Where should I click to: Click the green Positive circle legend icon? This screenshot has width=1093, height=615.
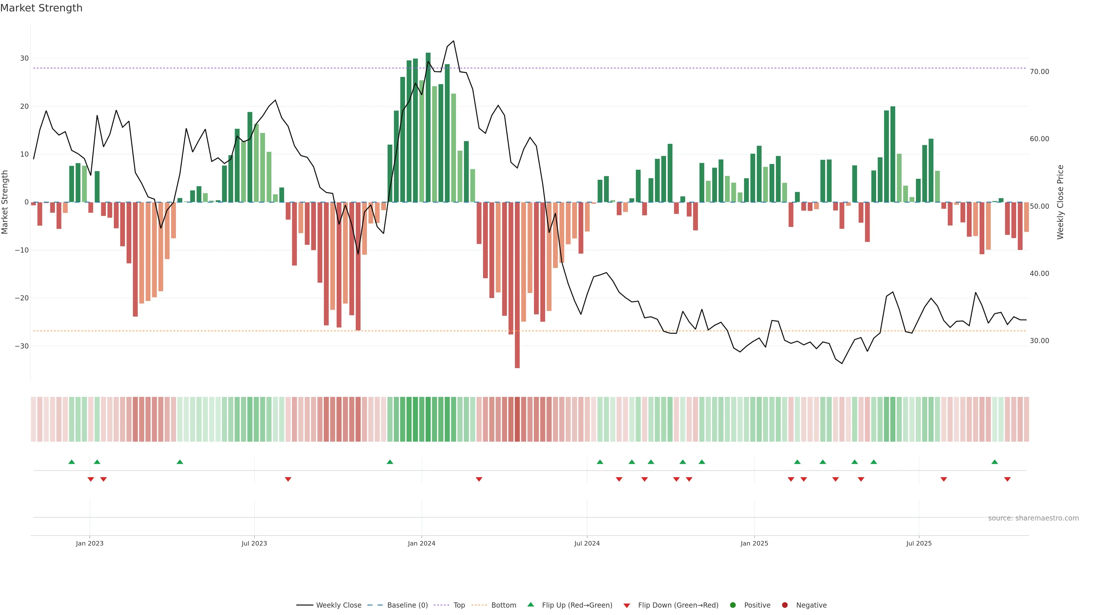tap(733, 605)
